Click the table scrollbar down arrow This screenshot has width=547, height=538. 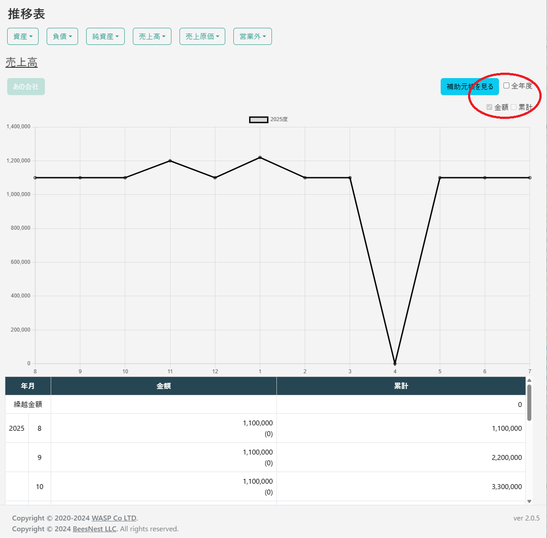529,501
